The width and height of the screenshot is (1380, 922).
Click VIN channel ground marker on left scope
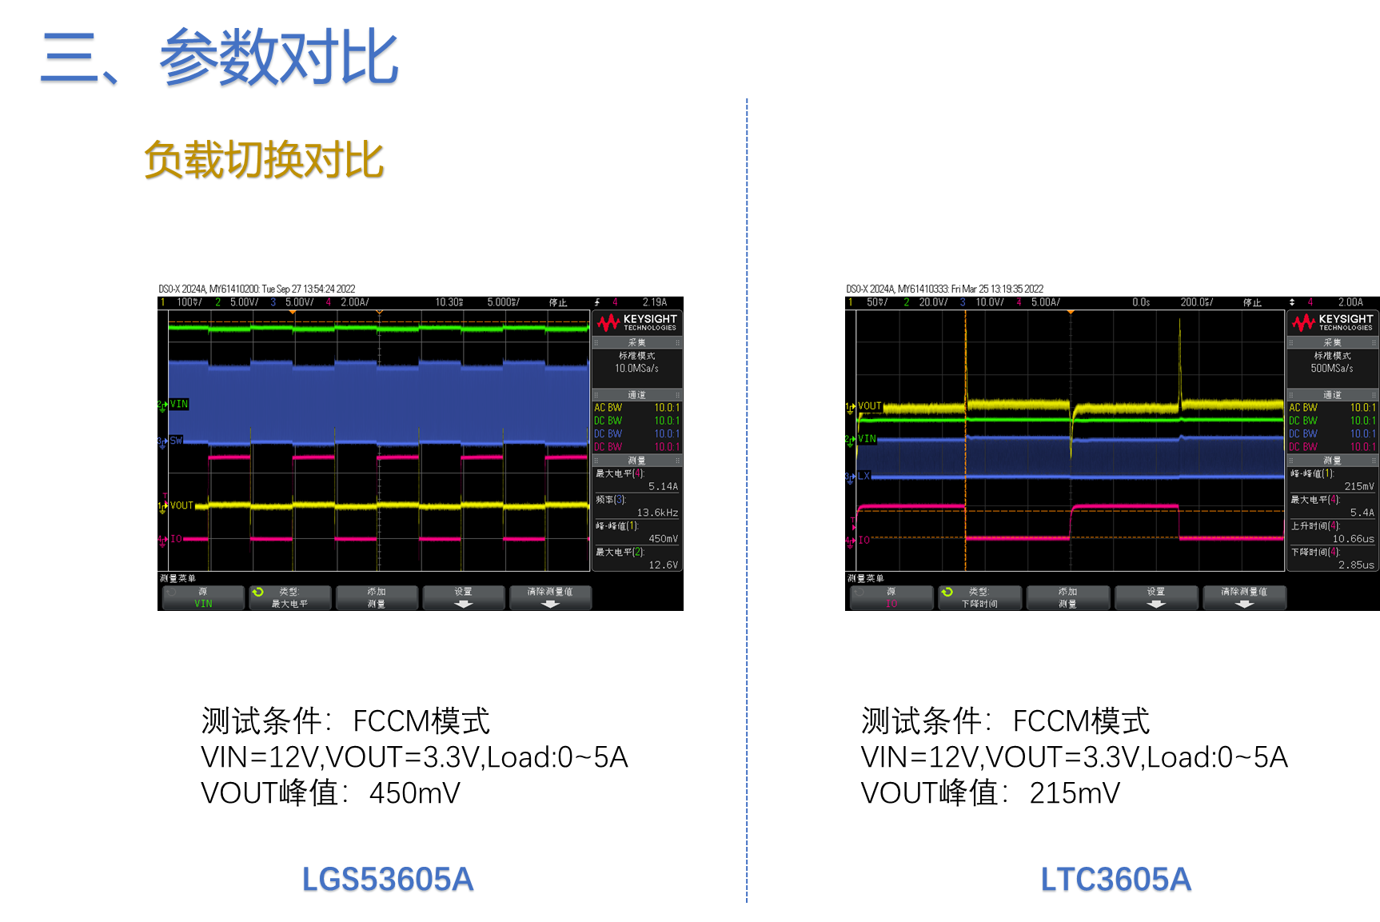pyautogui.click(x=162, y=405)
